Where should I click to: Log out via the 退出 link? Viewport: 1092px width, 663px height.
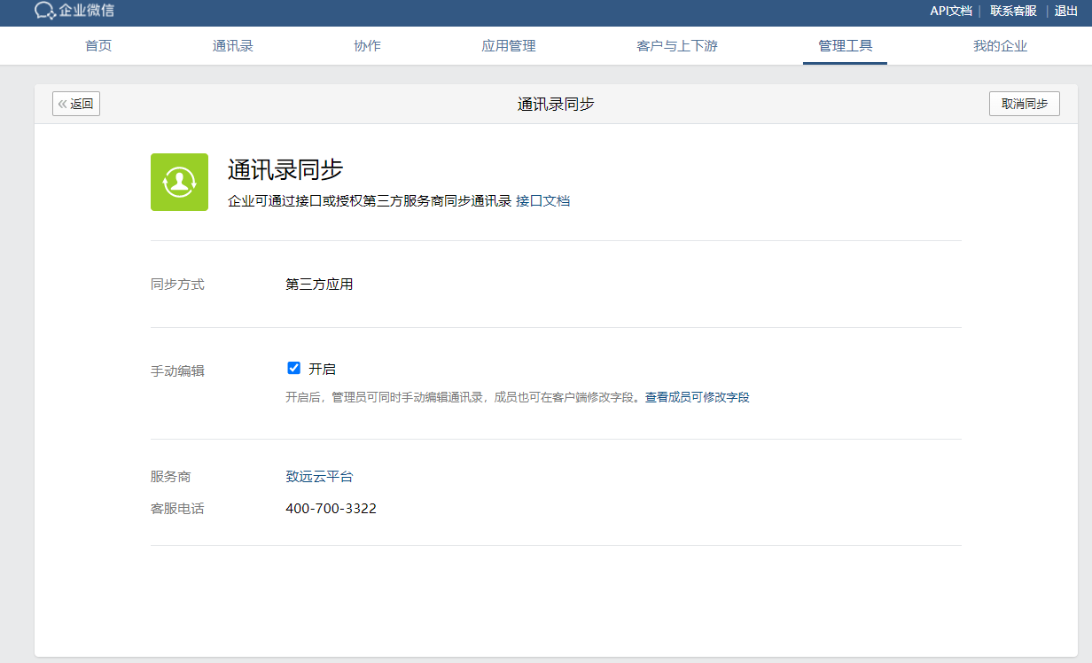pos(1065,12)
